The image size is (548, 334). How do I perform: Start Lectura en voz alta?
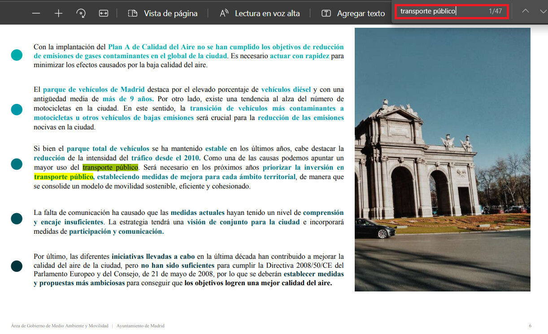260,13
